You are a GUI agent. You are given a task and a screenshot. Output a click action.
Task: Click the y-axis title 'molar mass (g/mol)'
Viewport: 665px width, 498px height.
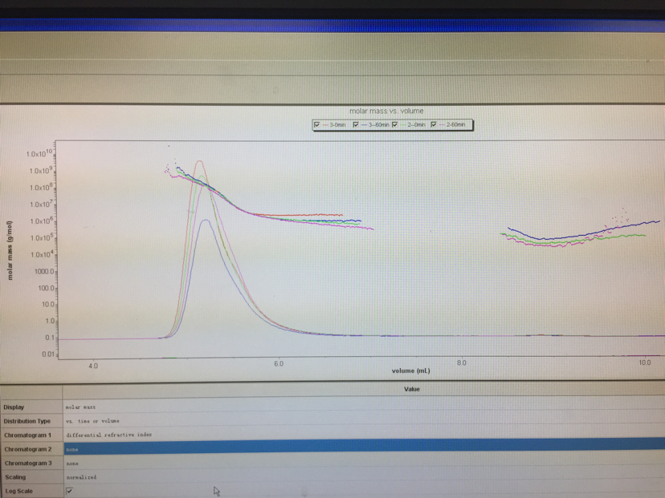10,251
